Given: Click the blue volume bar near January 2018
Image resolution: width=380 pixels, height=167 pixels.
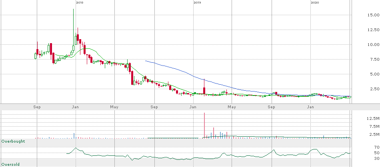Looking at the screenshot, I should tap(74, 135).
